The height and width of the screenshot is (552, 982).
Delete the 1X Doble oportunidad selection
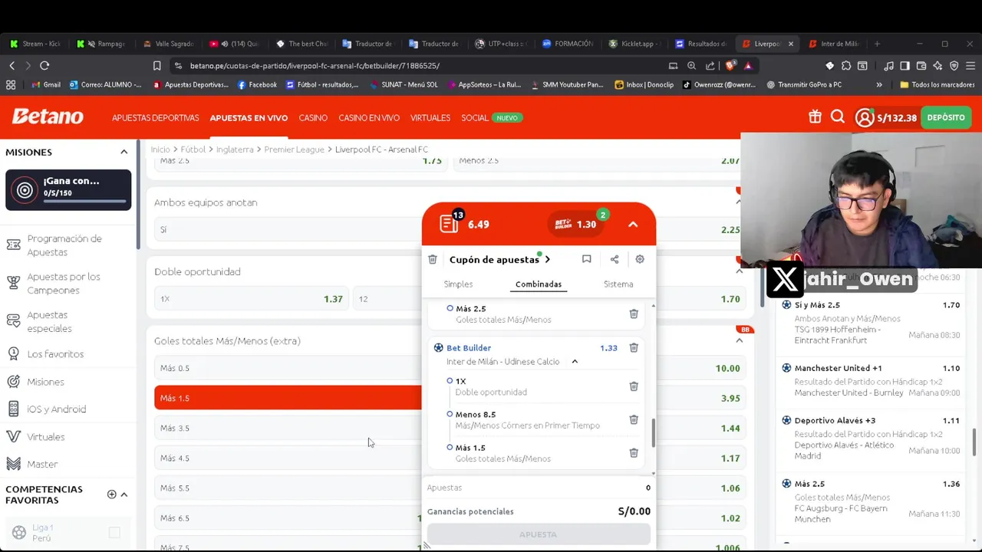point(634,386)
